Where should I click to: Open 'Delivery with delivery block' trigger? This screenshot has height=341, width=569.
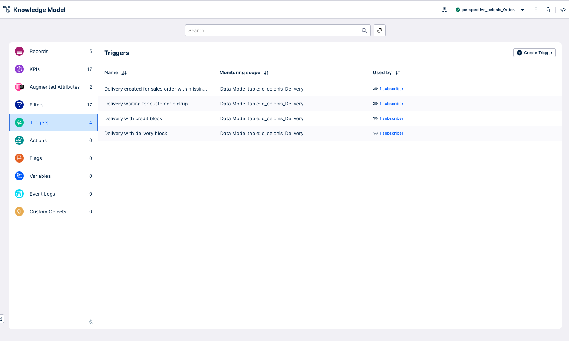136,133
